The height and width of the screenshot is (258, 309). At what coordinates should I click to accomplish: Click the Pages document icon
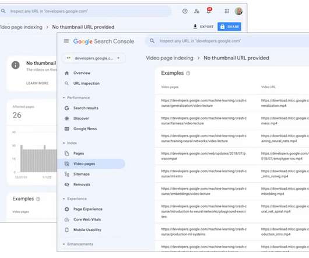point(67,154)
